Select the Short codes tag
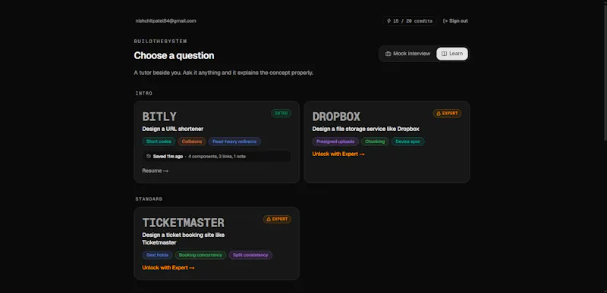The height and width of the screenshot is (293, 607). [x=159, y=142]
